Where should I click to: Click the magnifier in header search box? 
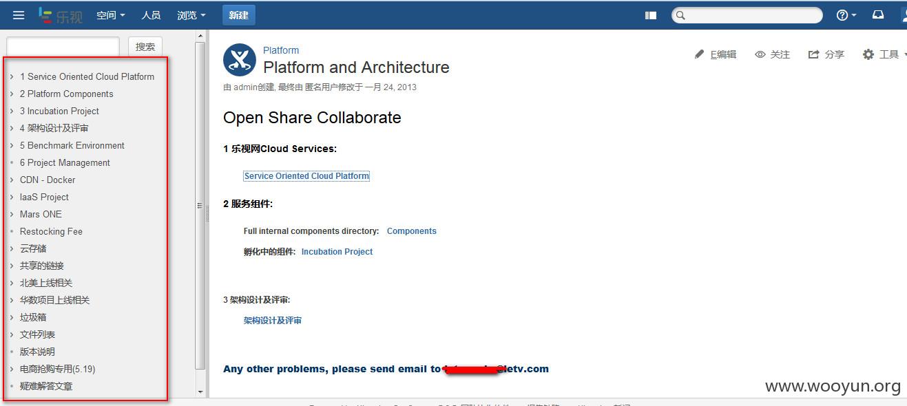click(x=680, y=15)
